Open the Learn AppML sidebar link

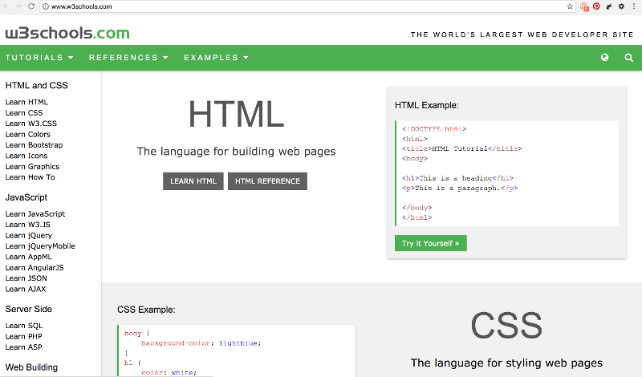pos(29,257)
